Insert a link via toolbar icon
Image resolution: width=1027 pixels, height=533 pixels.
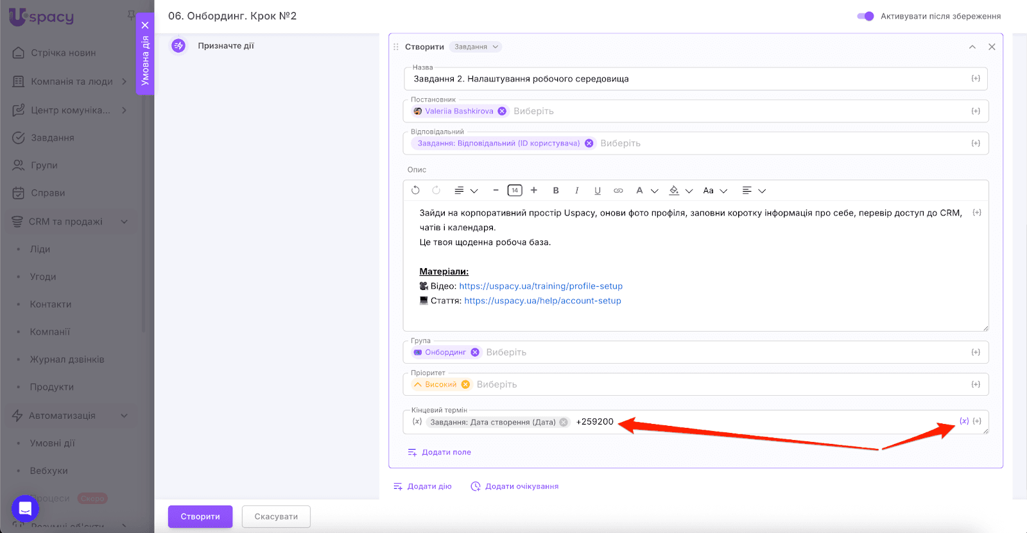click(x=618, y=190)
